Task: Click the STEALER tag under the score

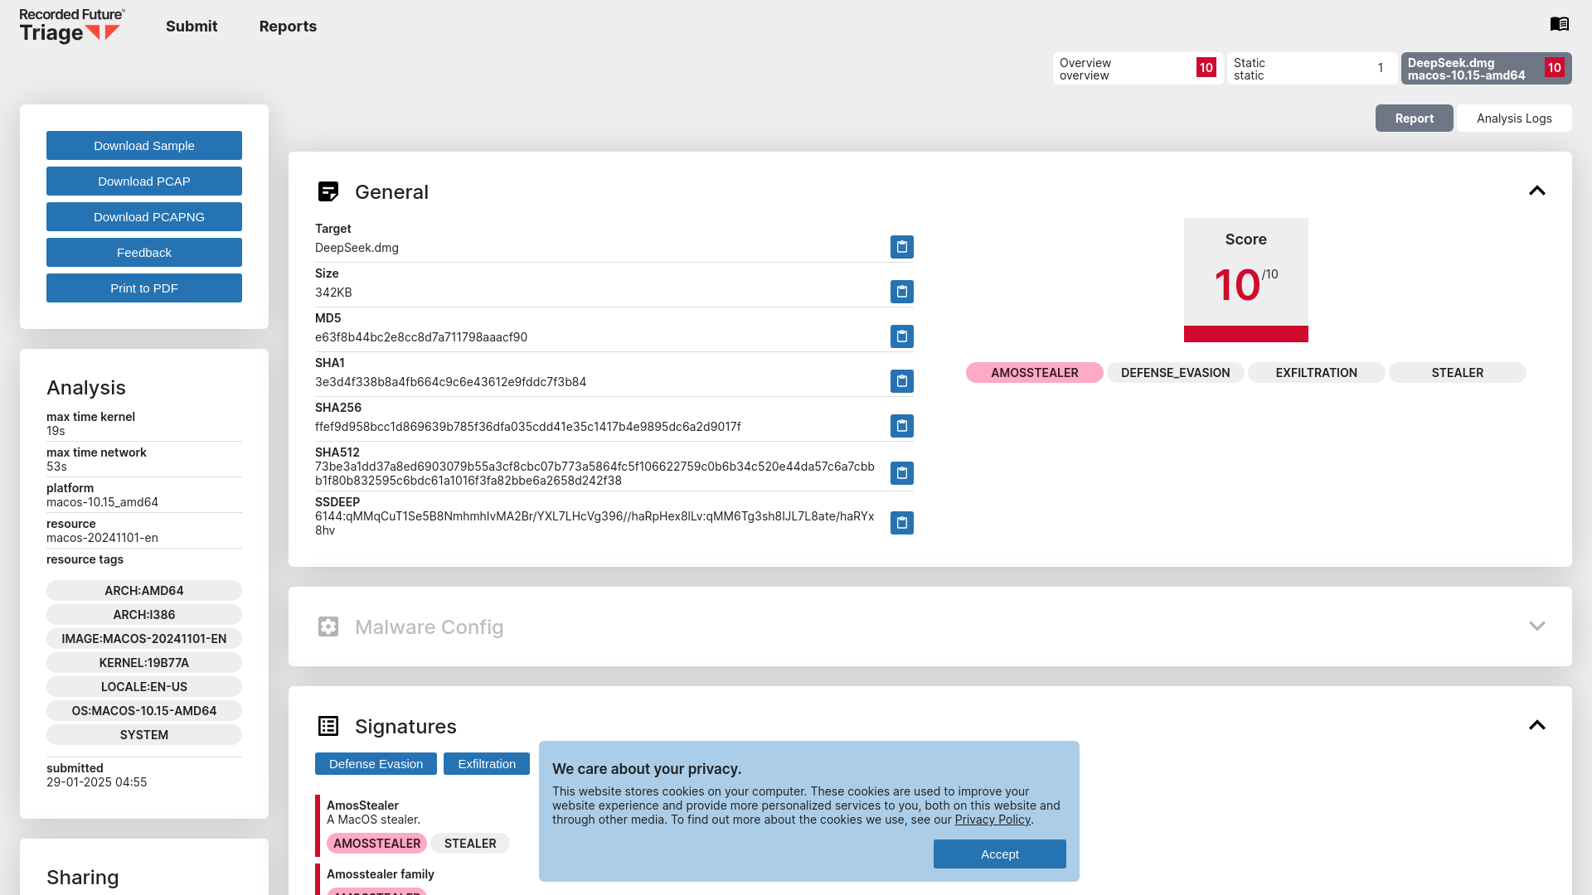Action: [x=1458, y=373]
